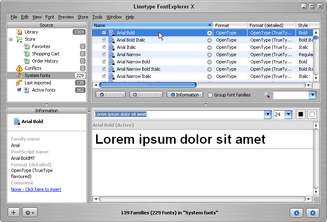Click the blue info button at bottom right

point(297,213)
